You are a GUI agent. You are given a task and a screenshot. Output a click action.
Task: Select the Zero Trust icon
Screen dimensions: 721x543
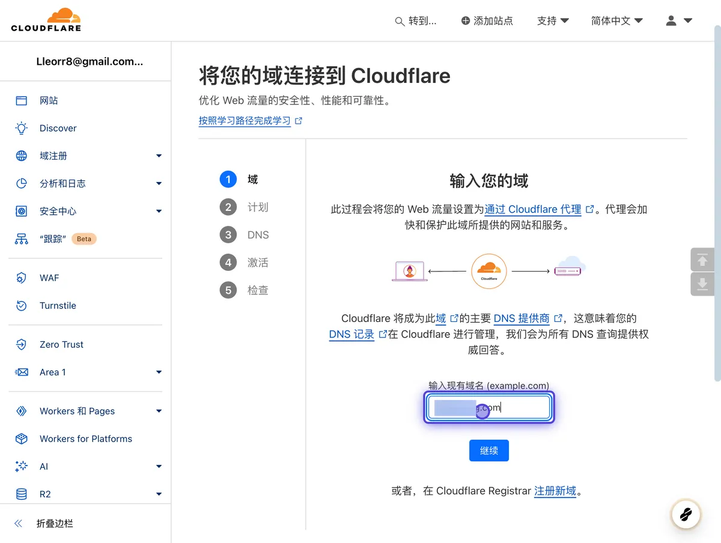pyautogui.click(x=23, y=344)
